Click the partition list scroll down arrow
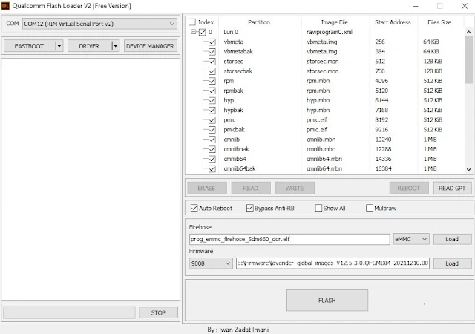 point(468,169)
